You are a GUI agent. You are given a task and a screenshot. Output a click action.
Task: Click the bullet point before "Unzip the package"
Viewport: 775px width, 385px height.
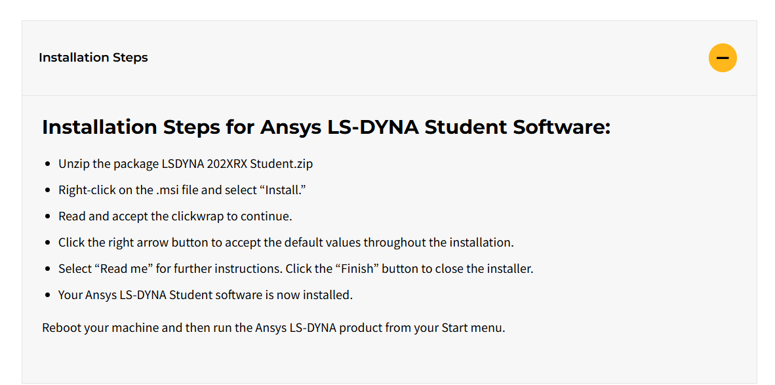coord(48,164)
